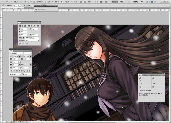This screenshot has width=171, height=123.
Task: Click the rotation angle dial
Action: 20,5
